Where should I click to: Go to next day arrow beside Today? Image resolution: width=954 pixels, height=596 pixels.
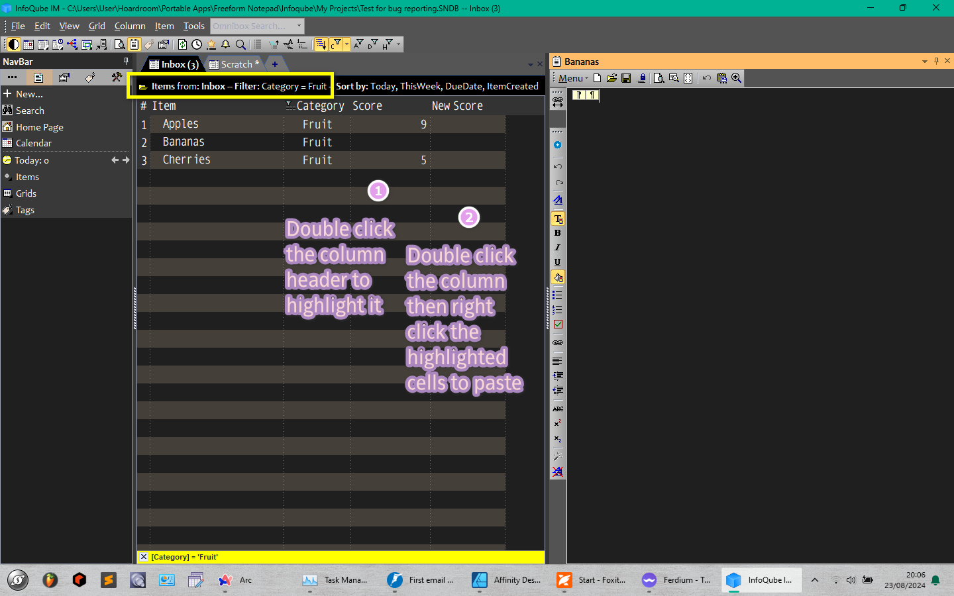[126, 160]
